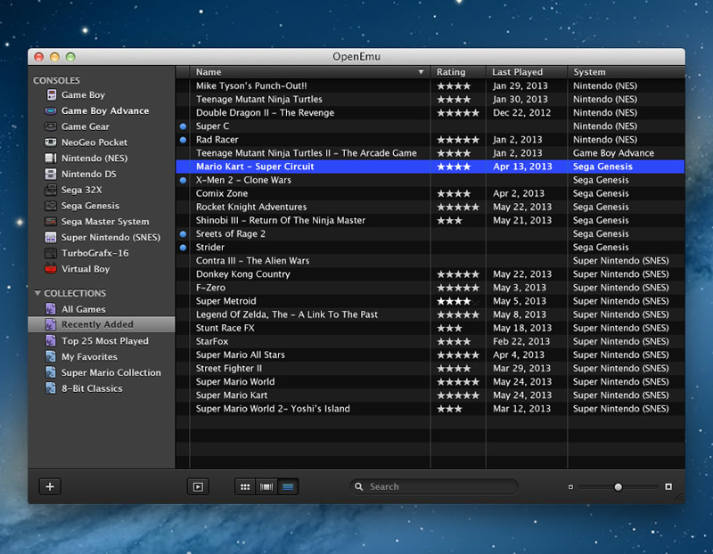Select Legend Of Zelda – A Link To The Past
The image size is (713, 554).
pyautogui.click(x=287, y=314)
